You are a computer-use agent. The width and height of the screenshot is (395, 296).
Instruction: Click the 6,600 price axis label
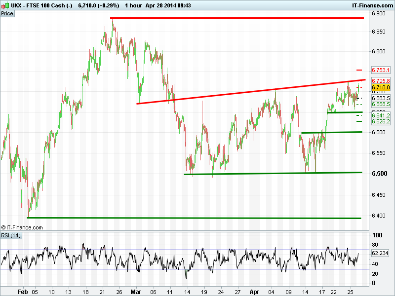[379, 132]
